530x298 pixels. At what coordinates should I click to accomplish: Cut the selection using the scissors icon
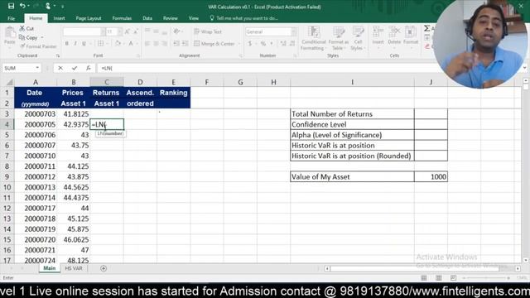tap(22, 29)
